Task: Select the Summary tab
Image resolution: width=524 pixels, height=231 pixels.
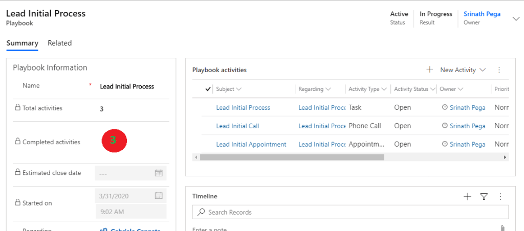Action: 22,43
